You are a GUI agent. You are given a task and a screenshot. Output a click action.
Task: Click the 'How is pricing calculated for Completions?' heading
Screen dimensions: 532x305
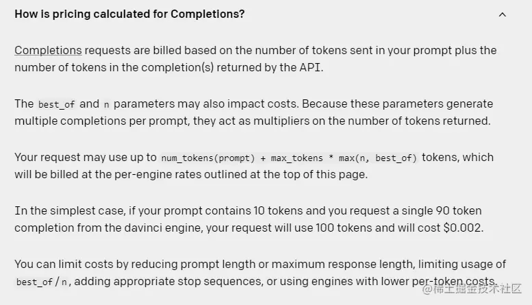[129, 14]
